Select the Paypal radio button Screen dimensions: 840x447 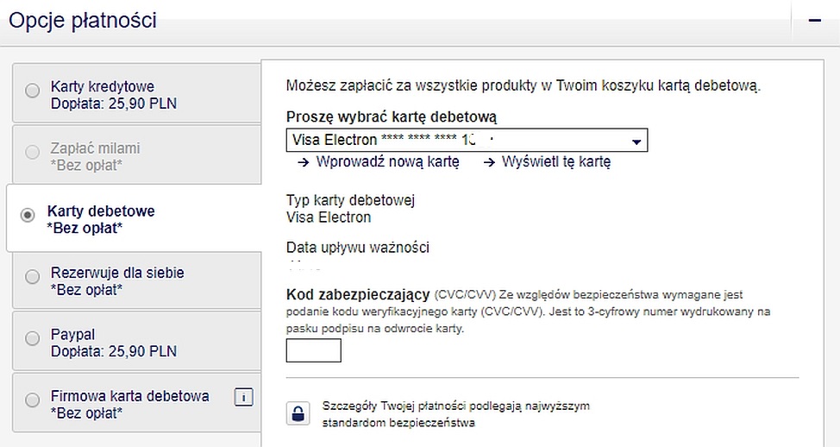33,338
